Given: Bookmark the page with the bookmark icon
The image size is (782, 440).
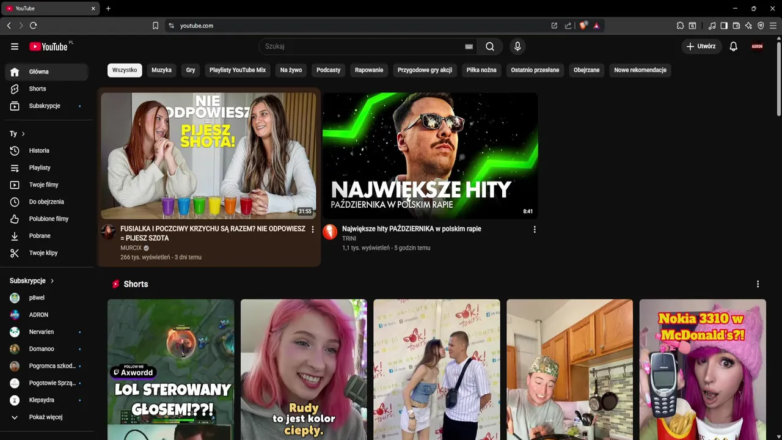Looking at the screenshot, I should (155, 26).
